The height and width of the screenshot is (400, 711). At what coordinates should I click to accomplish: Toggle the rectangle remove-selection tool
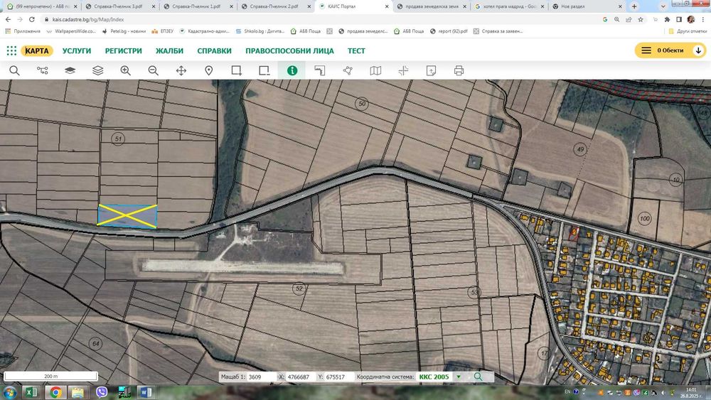(x=264, y=70)
